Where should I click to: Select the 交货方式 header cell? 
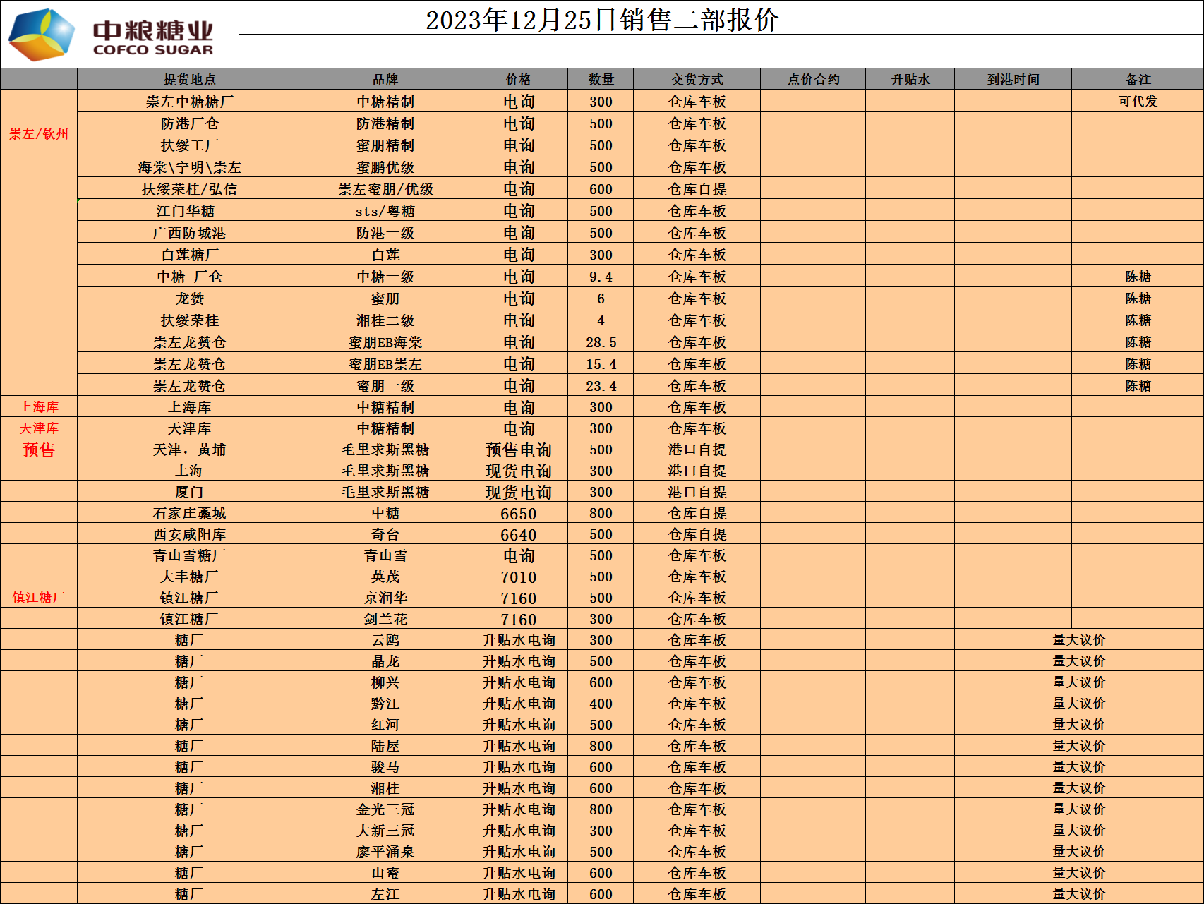(697, 80)
